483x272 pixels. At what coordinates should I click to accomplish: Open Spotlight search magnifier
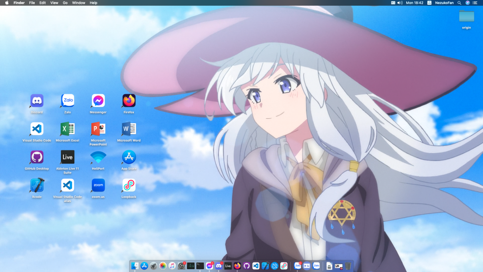click(x=459, y=3)
